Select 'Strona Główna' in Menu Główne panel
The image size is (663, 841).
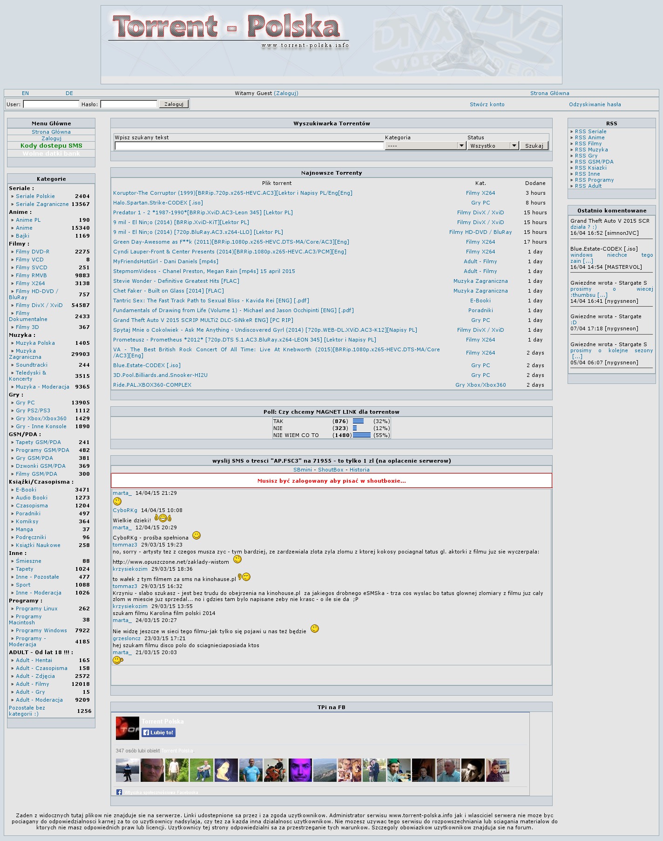(x=51, y=132)
